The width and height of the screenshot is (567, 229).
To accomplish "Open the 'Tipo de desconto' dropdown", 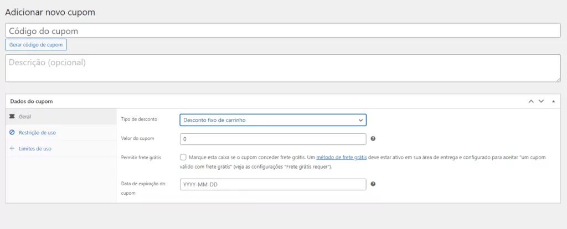I will tap(273, 120).
